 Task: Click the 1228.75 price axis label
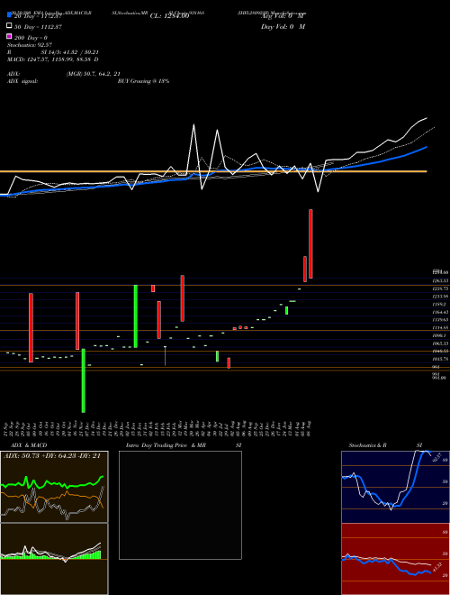click(x=440, y=288)
